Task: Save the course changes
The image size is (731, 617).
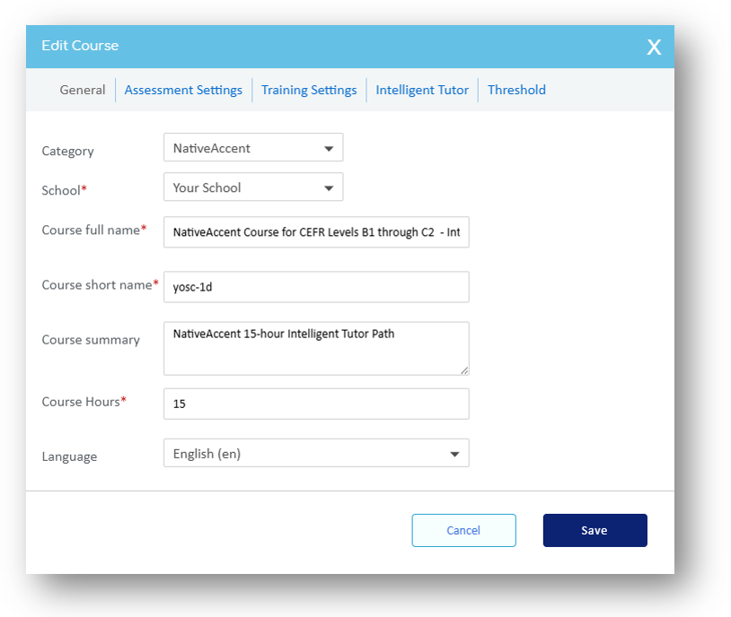Action: point(594,530)
